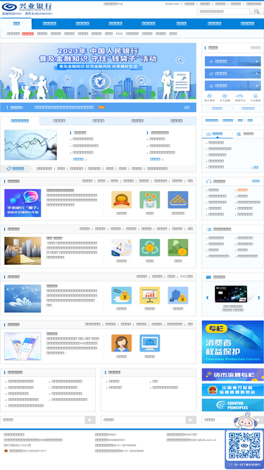Viewport: 264px width, 470px height.
Task: Click the login button with person icon
Action: (232, 61)
